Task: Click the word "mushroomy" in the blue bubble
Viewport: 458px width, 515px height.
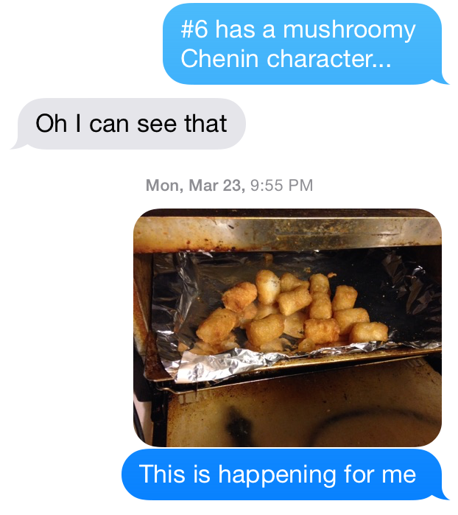Action: coord(349,31)
